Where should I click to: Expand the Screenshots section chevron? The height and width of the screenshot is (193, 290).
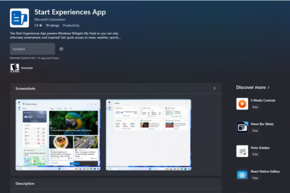tap(214, 88)
